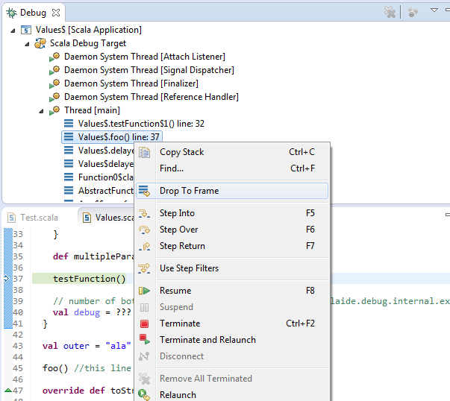This screenshot has width=450, height=401.
Task: Click the red Terminate square icon
Action: pos(145,323)
